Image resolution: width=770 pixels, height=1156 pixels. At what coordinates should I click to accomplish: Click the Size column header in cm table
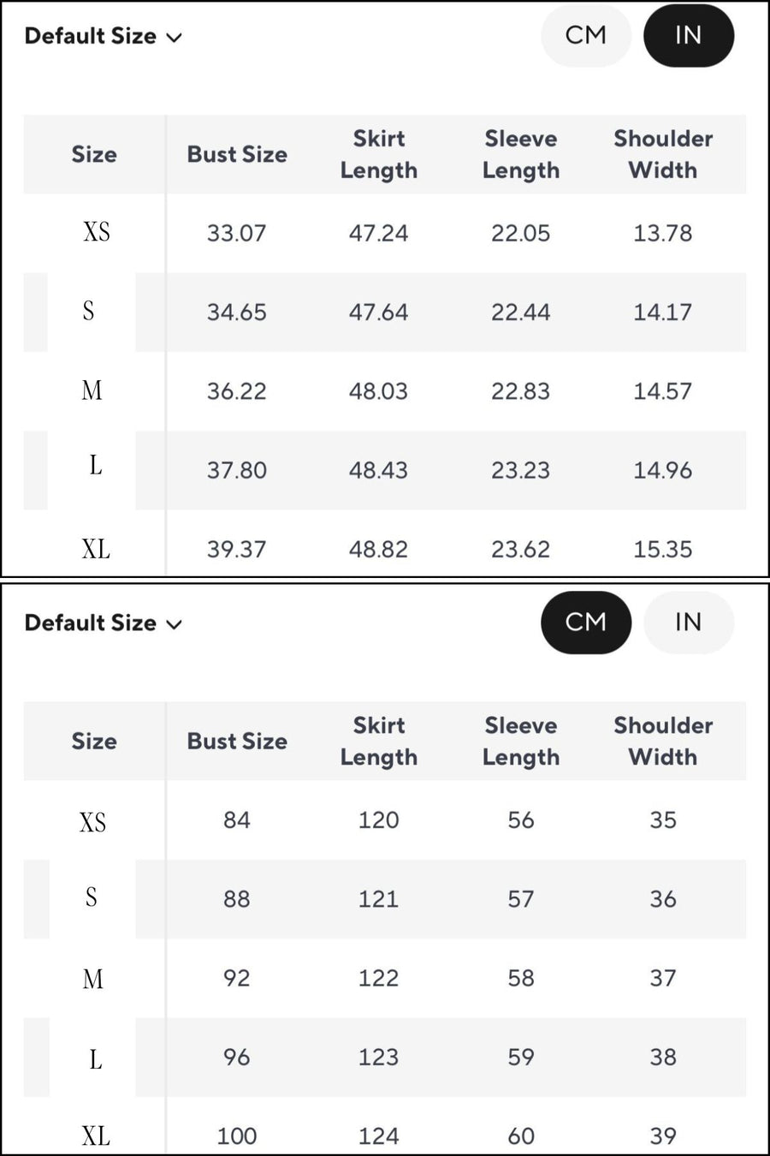(94, 742)
